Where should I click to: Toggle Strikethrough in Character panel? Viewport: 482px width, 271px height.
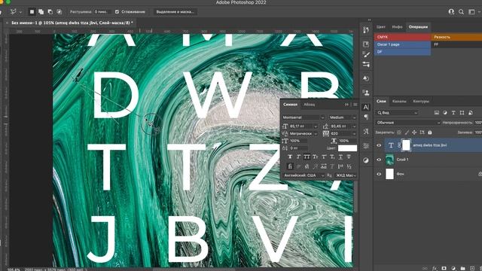349,157
